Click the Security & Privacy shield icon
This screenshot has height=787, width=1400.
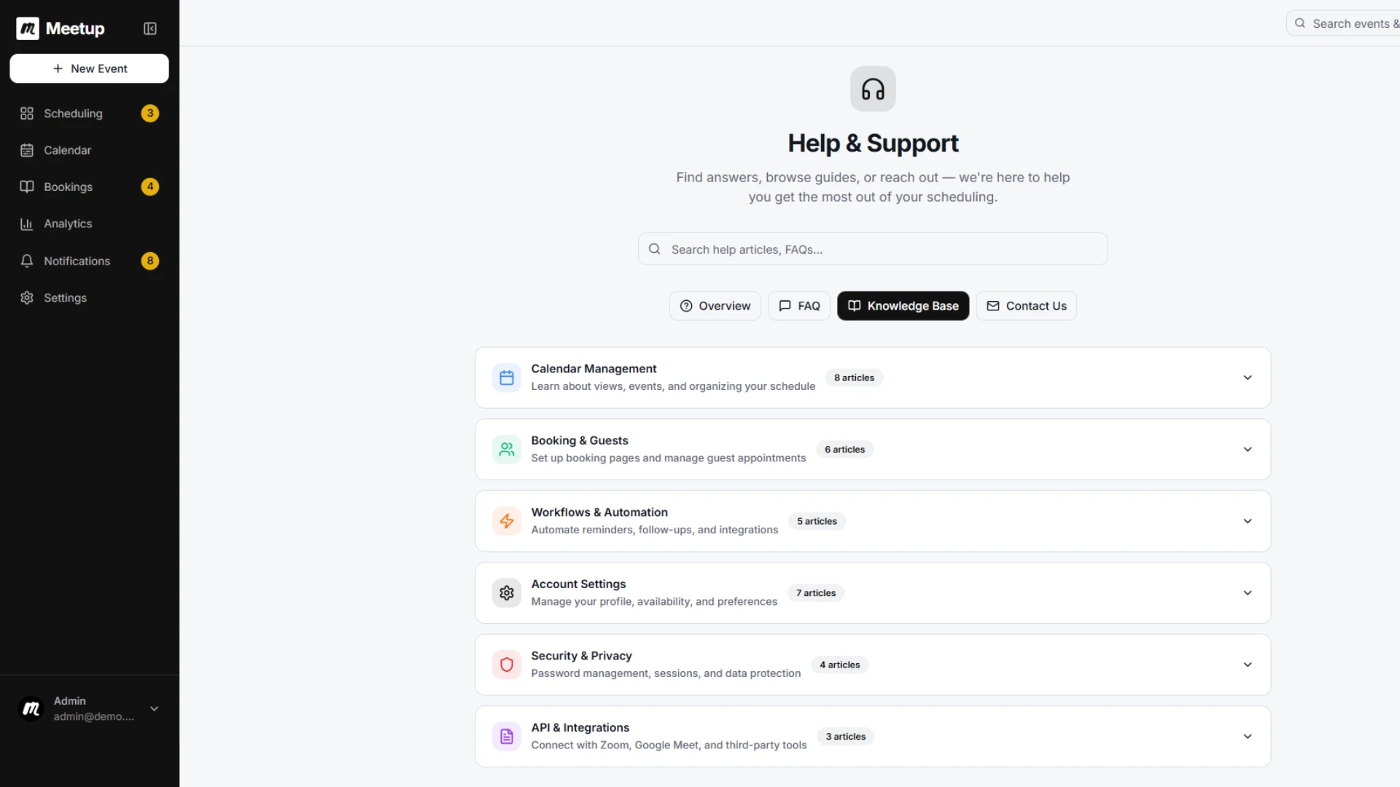(x=507, y=665)
